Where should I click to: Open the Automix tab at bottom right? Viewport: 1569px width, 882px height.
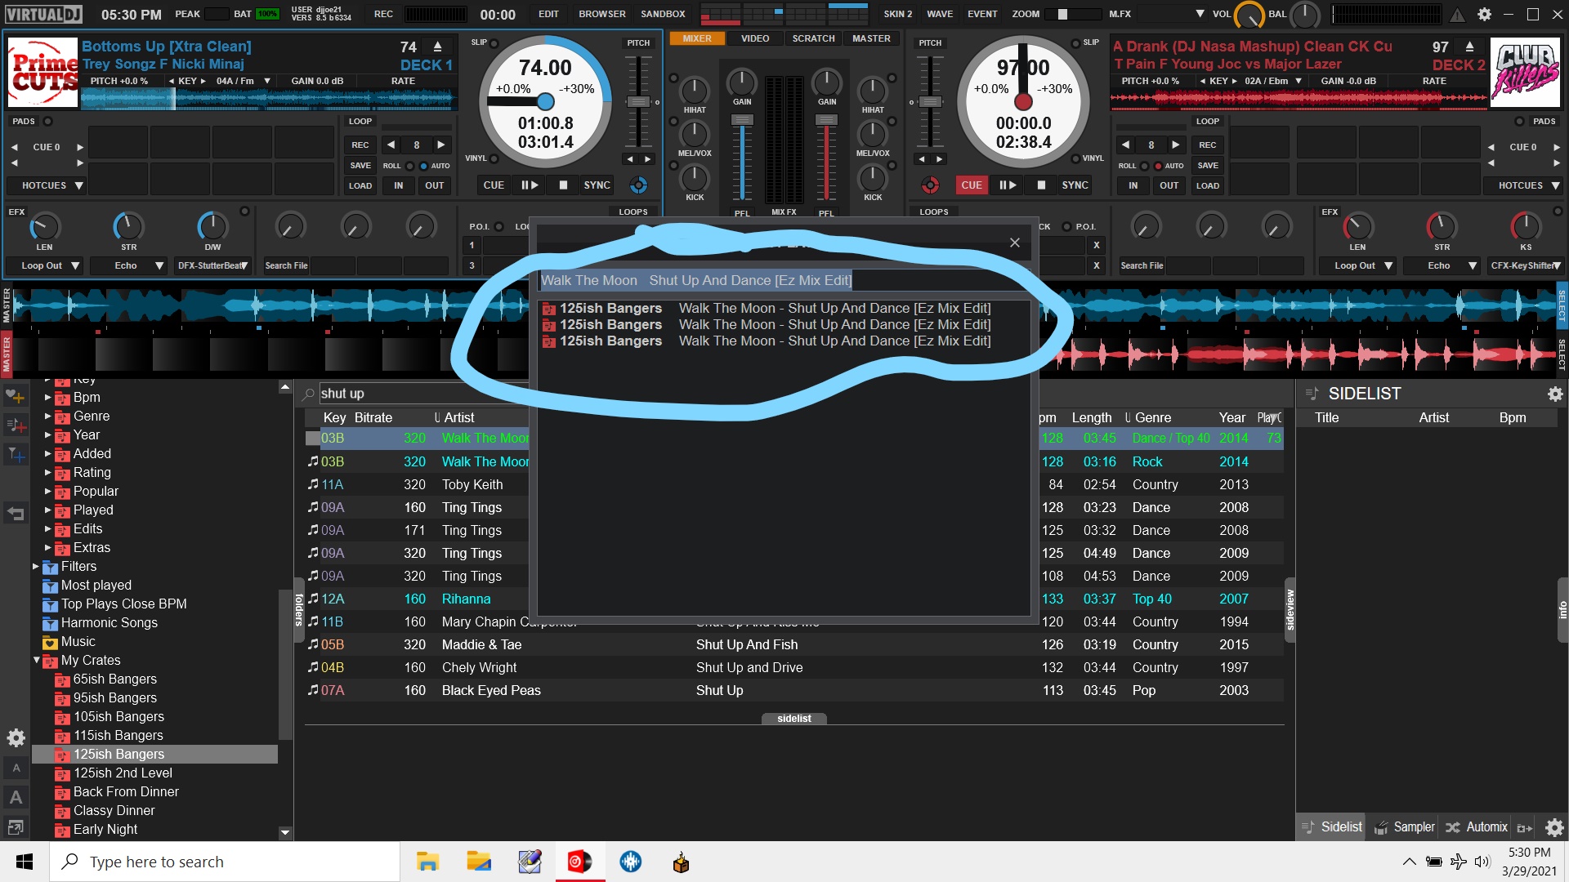click(1477, 827)
